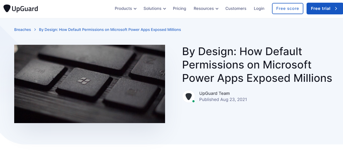
Task: Expand the Resources dropdown menu
Action: [x=206, y=9]
